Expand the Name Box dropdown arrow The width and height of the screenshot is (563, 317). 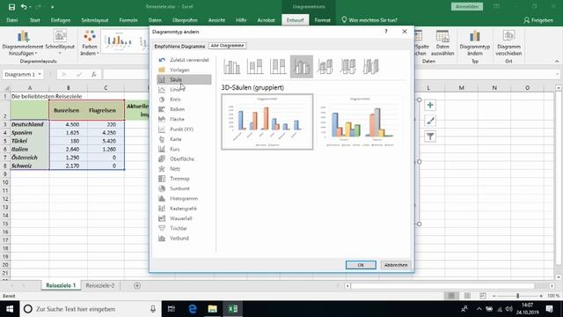pyautogui.click(x=40, y=74)
